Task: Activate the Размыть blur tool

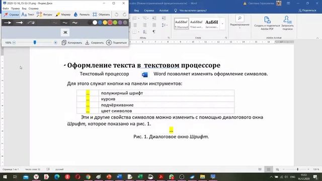Action: point(82,15)
